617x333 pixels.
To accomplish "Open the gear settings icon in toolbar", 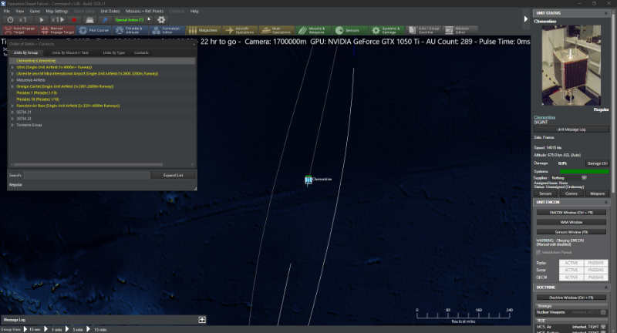I will [x=161, y=20].
